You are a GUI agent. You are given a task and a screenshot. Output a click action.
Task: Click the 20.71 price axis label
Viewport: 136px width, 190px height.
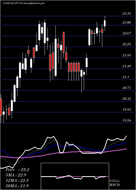127,88
